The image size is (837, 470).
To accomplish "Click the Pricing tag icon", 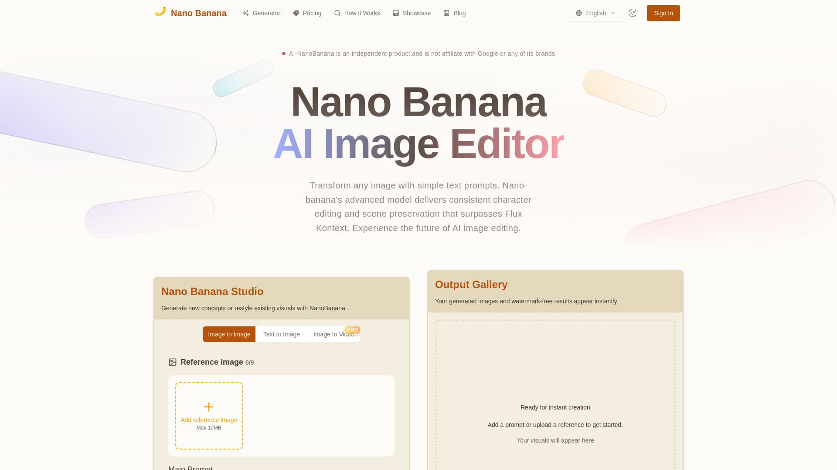I will click(x=296, y=13).
